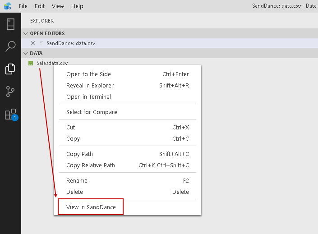
Task: Collapse the DATA folder section
Action: 26,53
